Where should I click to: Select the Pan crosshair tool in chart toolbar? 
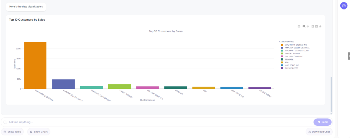(x=308, y=26)
